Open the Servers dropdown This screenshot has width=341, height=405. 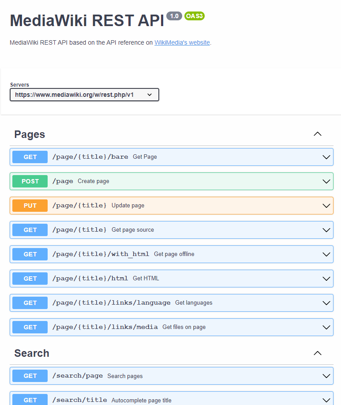click(x=84, y=95)
